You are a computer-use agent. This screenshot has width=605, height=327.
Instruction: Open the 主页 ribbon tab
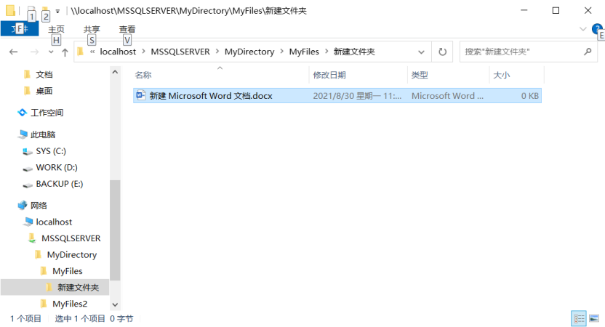[x=56, y=29]
